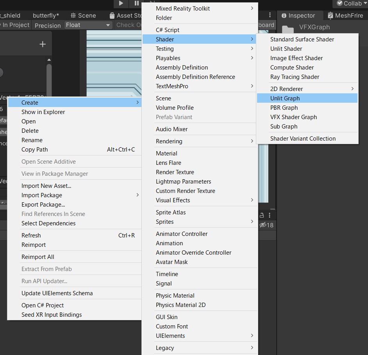Open lower panel three-dot menu
This screenshot has height=355, width=368.
(270, 215)
